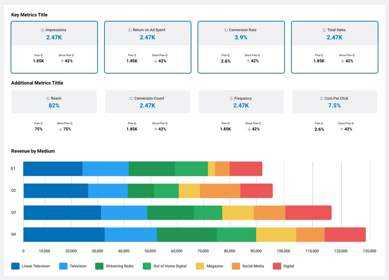Click the Q1 axis label
The image size is (389, 280).
click(x=13, y=169)
